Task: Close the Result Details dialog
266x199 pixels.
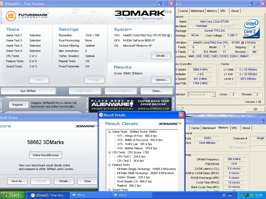Action: point(181,115)
